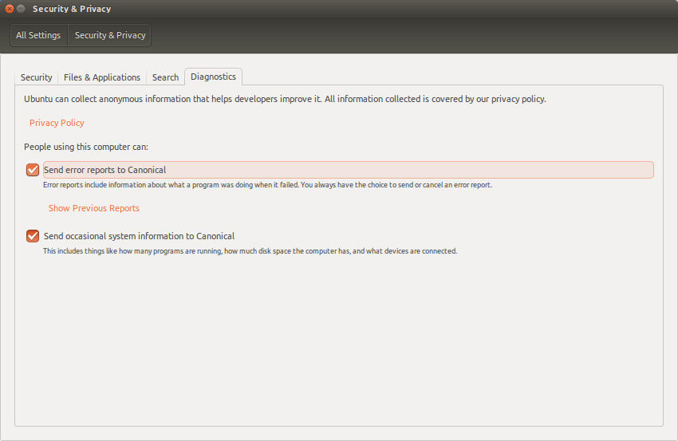Click the error reports description text
This screenshot has width=678, height=441.
click(268, 185)
